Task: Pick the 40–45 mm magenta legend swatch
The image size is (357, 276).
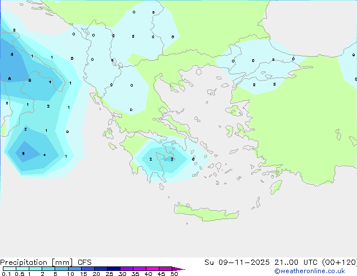Action: click(153, 269)
